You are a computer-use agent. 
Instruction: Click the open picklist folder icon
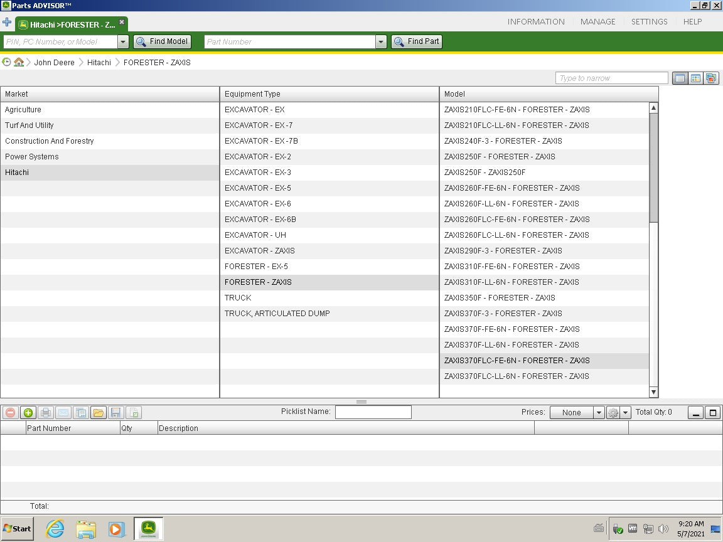click(x=98, y=413)
